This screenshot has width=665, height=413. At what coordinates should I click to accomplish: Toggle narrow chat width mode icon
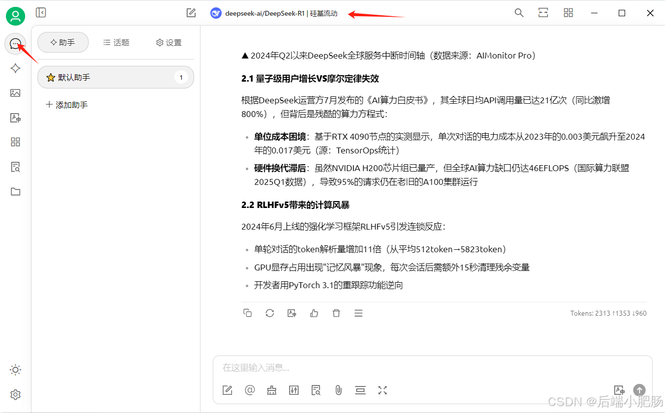(543, 13)
